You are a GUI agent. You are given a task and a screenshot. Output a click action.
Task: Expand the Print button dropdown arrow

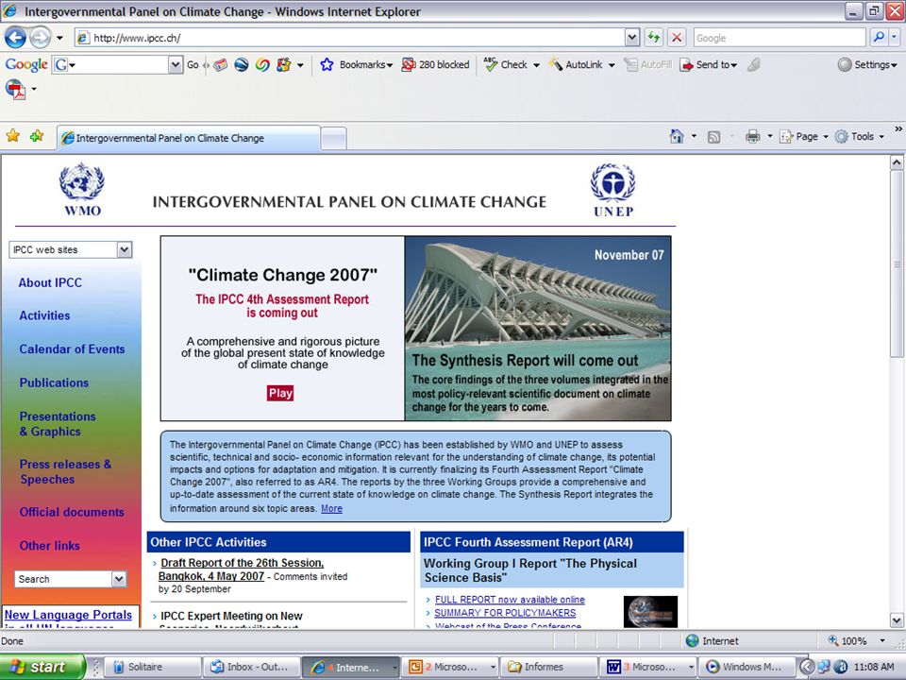click(769, 136)
